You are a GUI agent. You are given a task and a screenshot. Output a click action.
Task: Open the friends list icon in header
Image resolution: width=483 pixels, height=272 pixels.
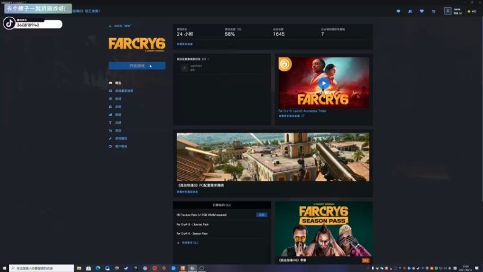click(x=410, y=11)
